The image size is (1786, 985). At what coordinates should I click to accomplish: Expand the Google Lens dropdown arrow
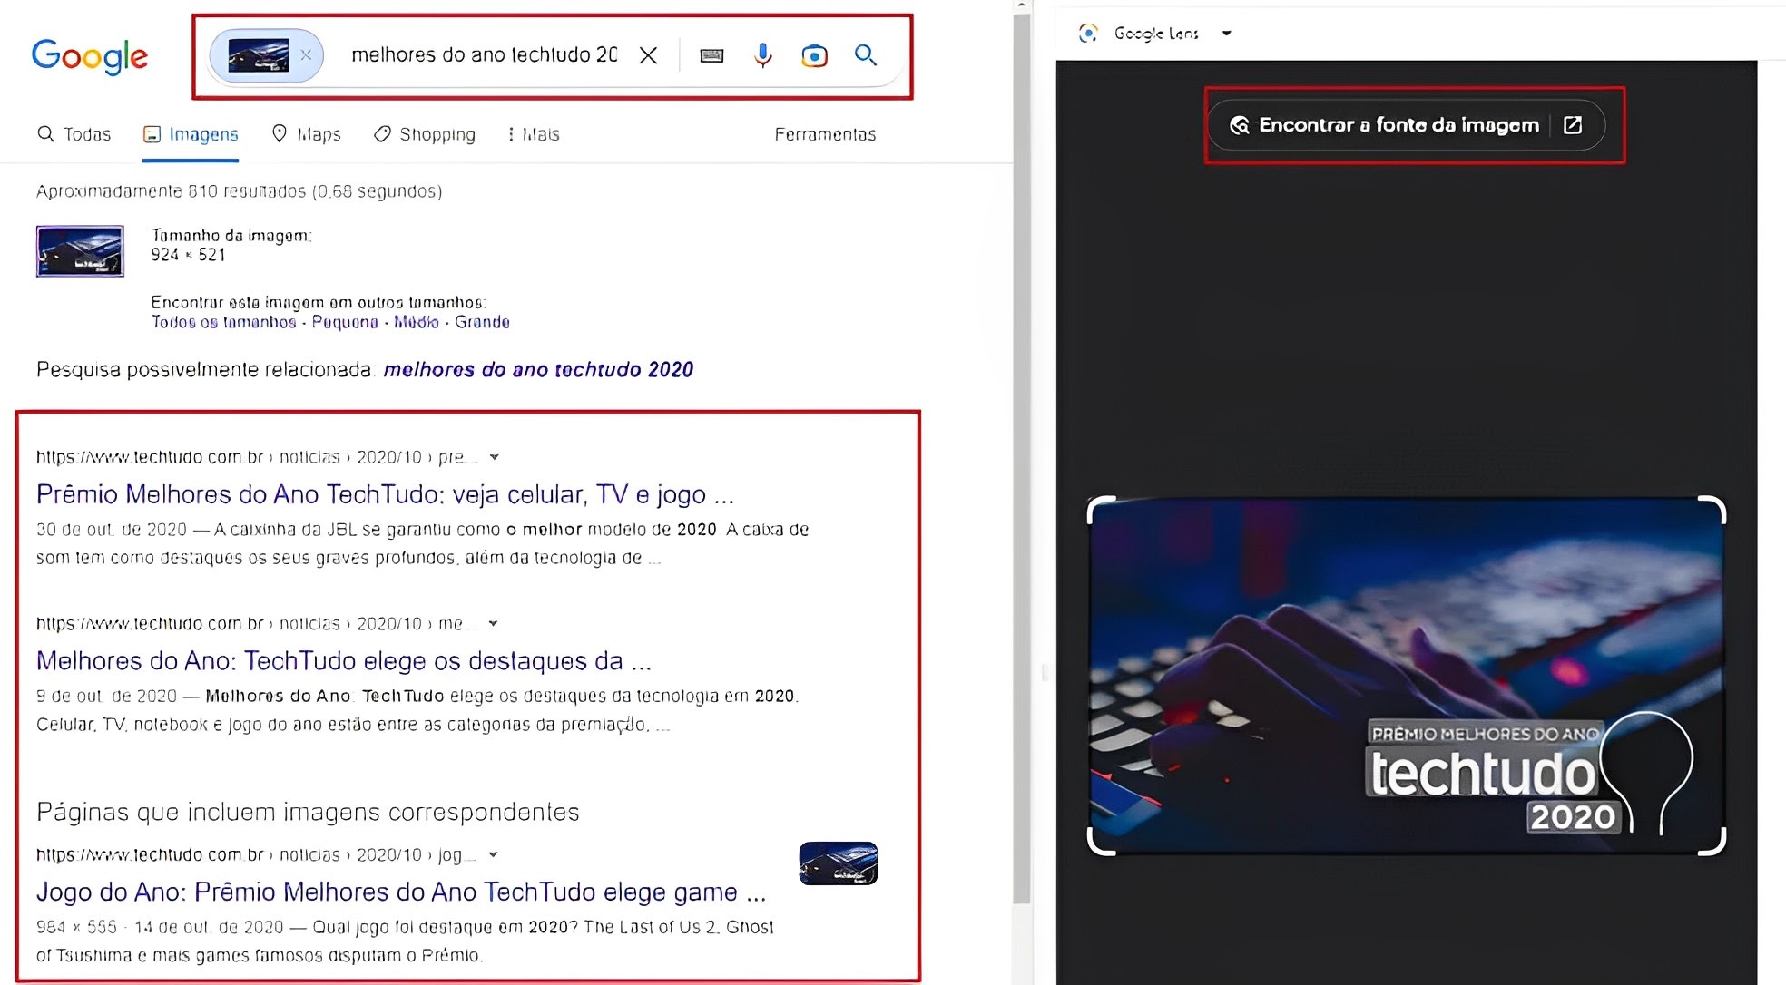tap(1226, 34)
